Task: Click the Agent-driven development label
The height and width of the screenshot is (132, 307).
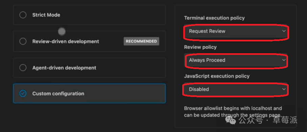Action: 64,68
